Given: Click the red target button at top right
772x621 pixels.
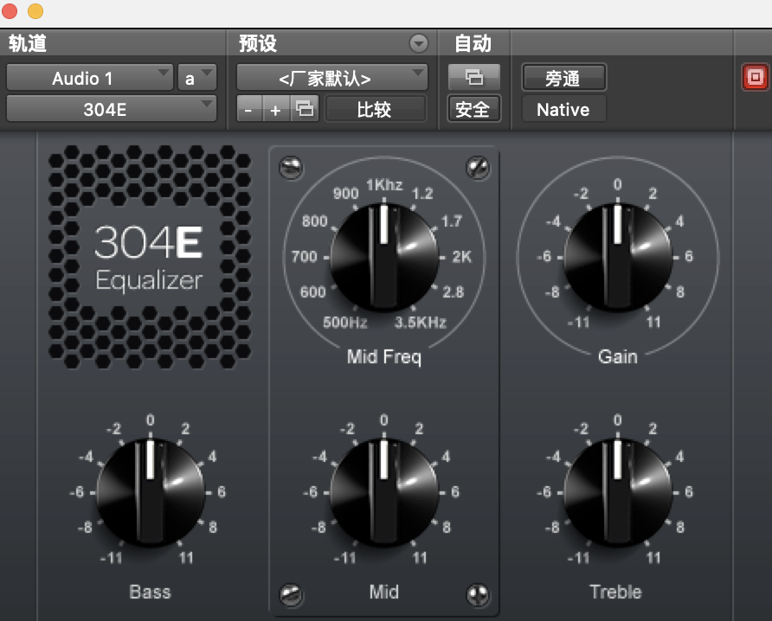Looking at the screenshot, I should (x=755, y=77).
